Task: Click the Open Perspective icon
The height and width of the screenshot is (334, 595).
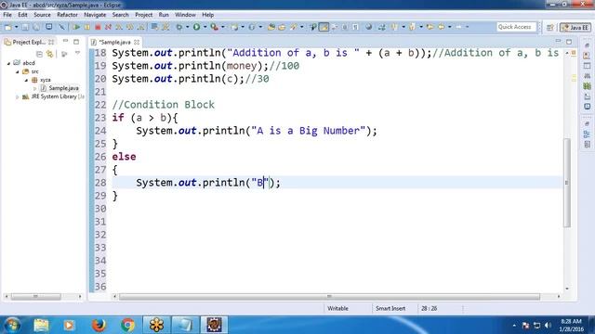Action: [x=549, y=27]
